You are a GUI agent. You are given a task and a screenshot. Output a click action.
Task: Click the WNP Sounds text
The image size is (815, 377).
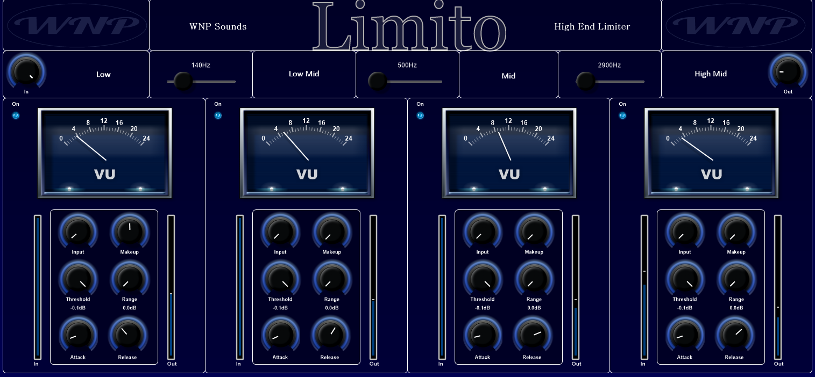[x=218, y=26]
